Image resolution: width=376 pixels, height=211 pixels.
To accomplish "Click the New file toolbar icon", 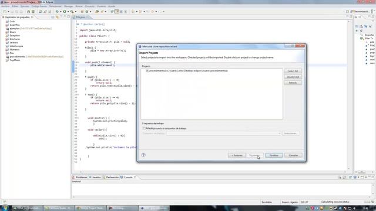I will click(5, 12).
